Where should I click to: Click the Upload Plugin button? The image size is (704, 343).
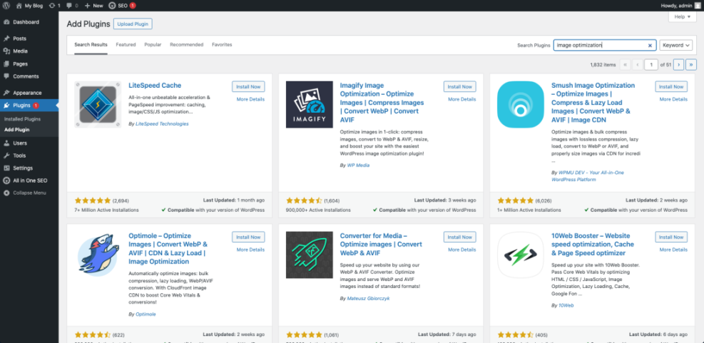pos(133,24)
